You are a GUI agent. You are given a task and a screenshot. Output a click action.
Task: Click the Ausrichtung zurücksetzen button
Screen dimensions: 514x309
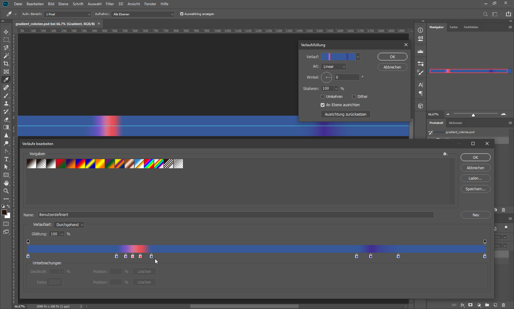[x=345, y=114]
